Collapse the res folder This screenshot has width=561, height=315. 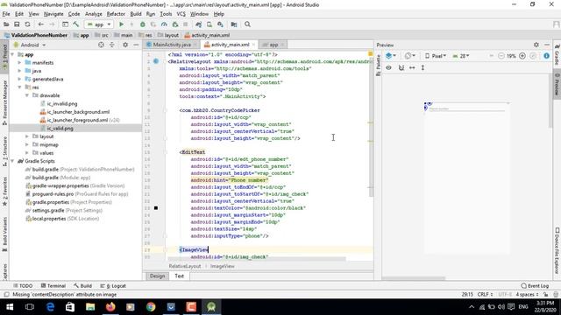click(19, 87)
